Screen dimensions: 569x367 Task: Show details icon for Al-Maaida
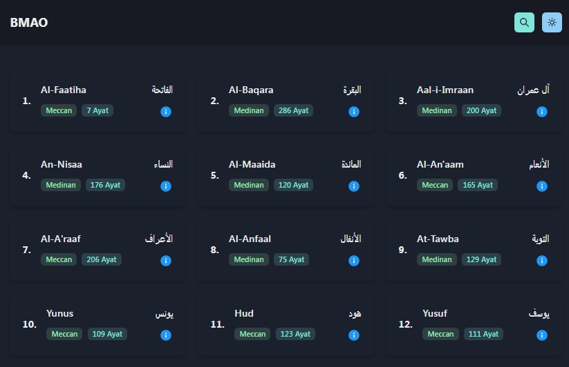[x=354, y=186]
